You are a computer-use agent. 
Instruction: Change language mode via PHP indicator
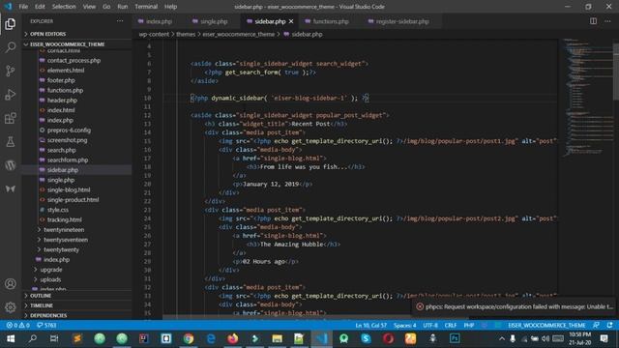(x=468, y=325)
